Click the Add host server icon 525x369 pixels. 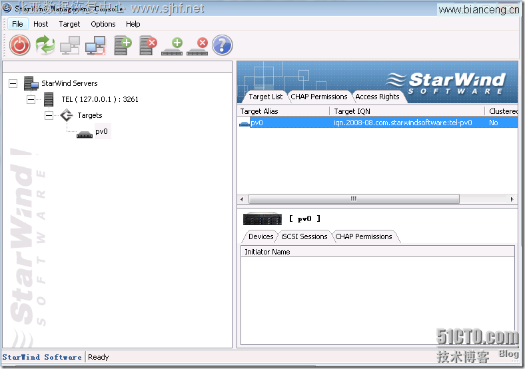(x=123, y=45)
